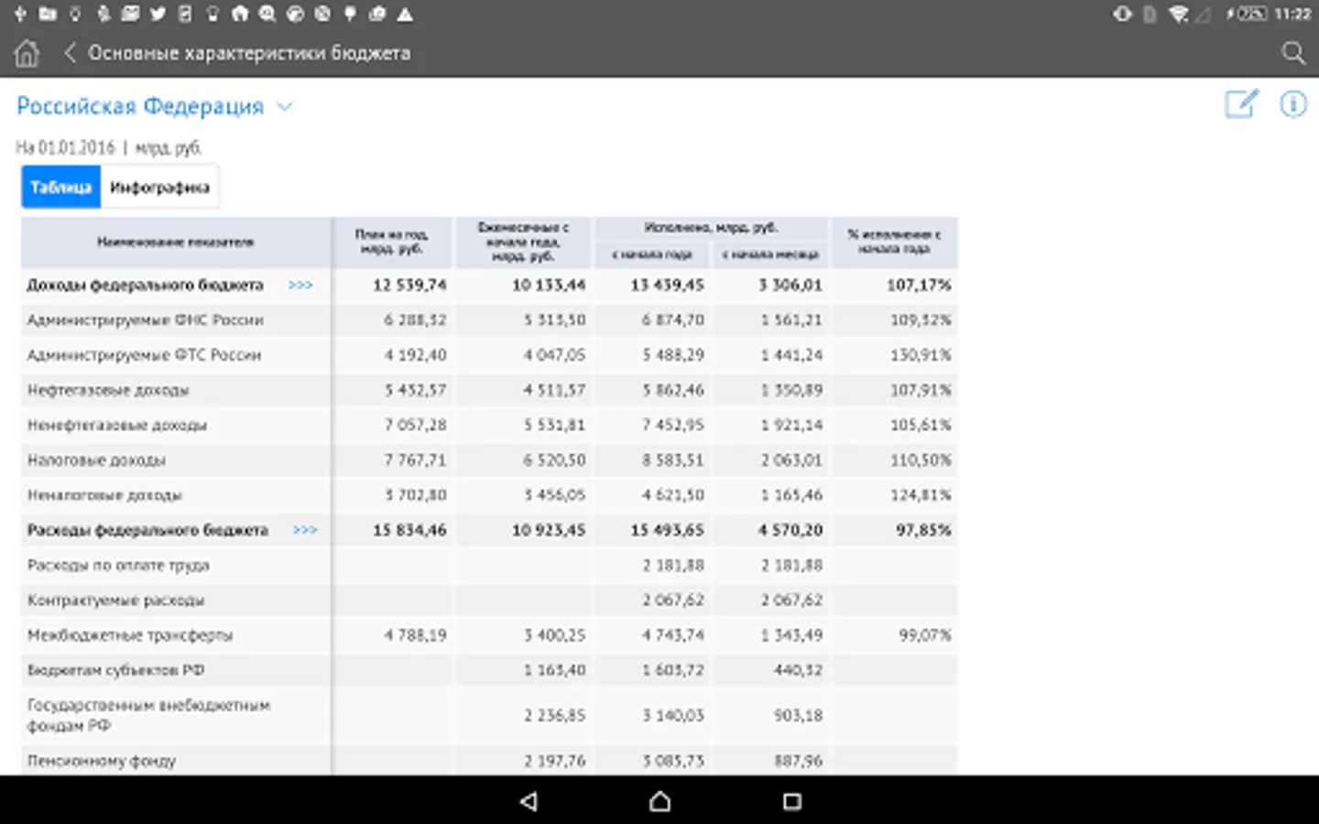Select the Пенсионному фонду row
The image size is (1319, 824).
(x=489, y=760)
